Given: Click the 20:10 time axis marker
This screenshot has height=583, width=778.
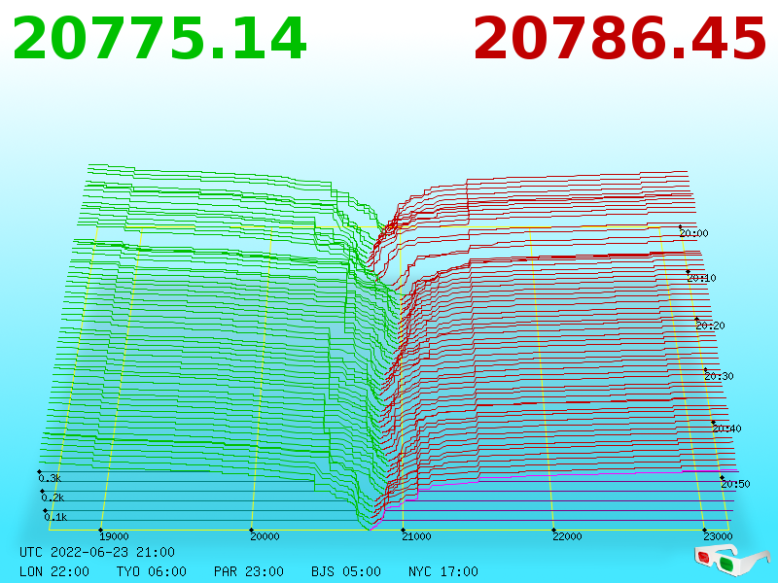Looking at the screenshot, I should pos(701,278).
